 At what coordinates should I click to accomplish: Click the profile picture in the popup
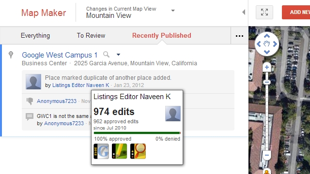coord(173,114)
